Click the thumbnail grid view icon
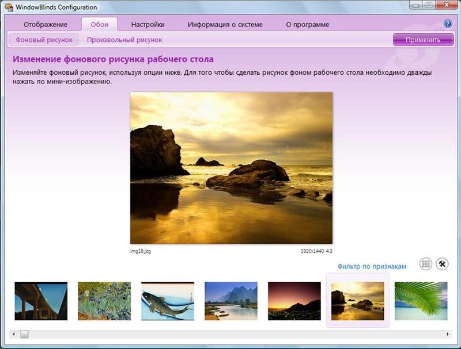The height and width of the screenshot is (349, 461). (425, 264)
